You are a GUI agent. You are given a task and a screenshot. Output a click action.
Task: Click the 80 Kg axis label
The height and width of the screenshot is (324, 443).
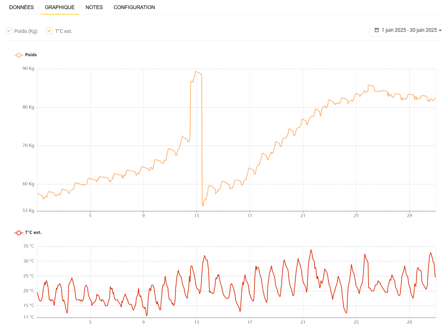point(28,107)
